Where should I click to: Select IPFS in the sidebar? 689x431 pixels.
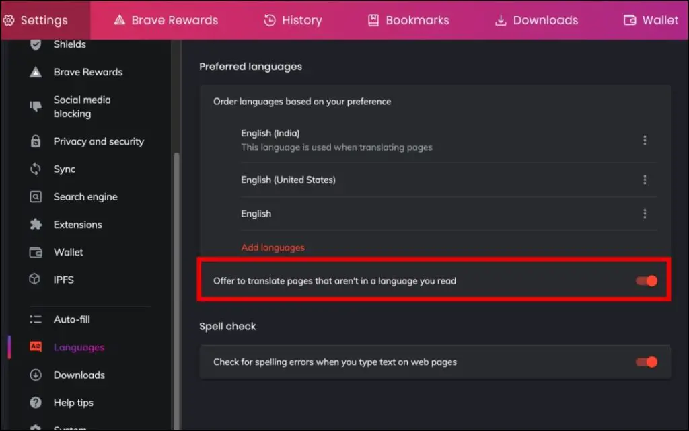pyautogui.click(x=64, y=280)
